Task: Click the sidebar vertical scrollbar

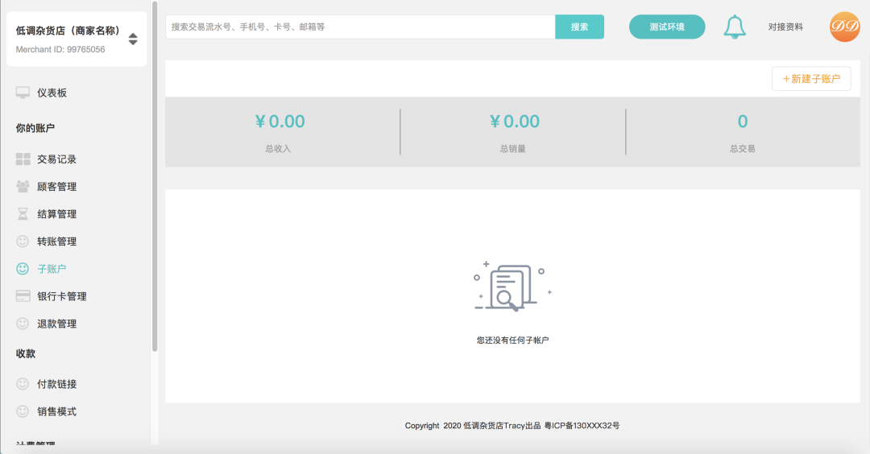Action: [x=155, y=176]
